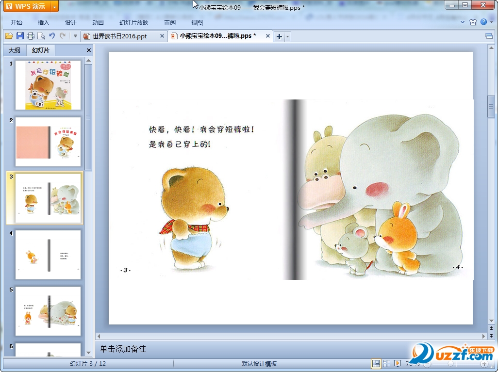Viewport: 498px width, 372px height.
Task: Switch to slide sorter view
Action: [386, 363]
